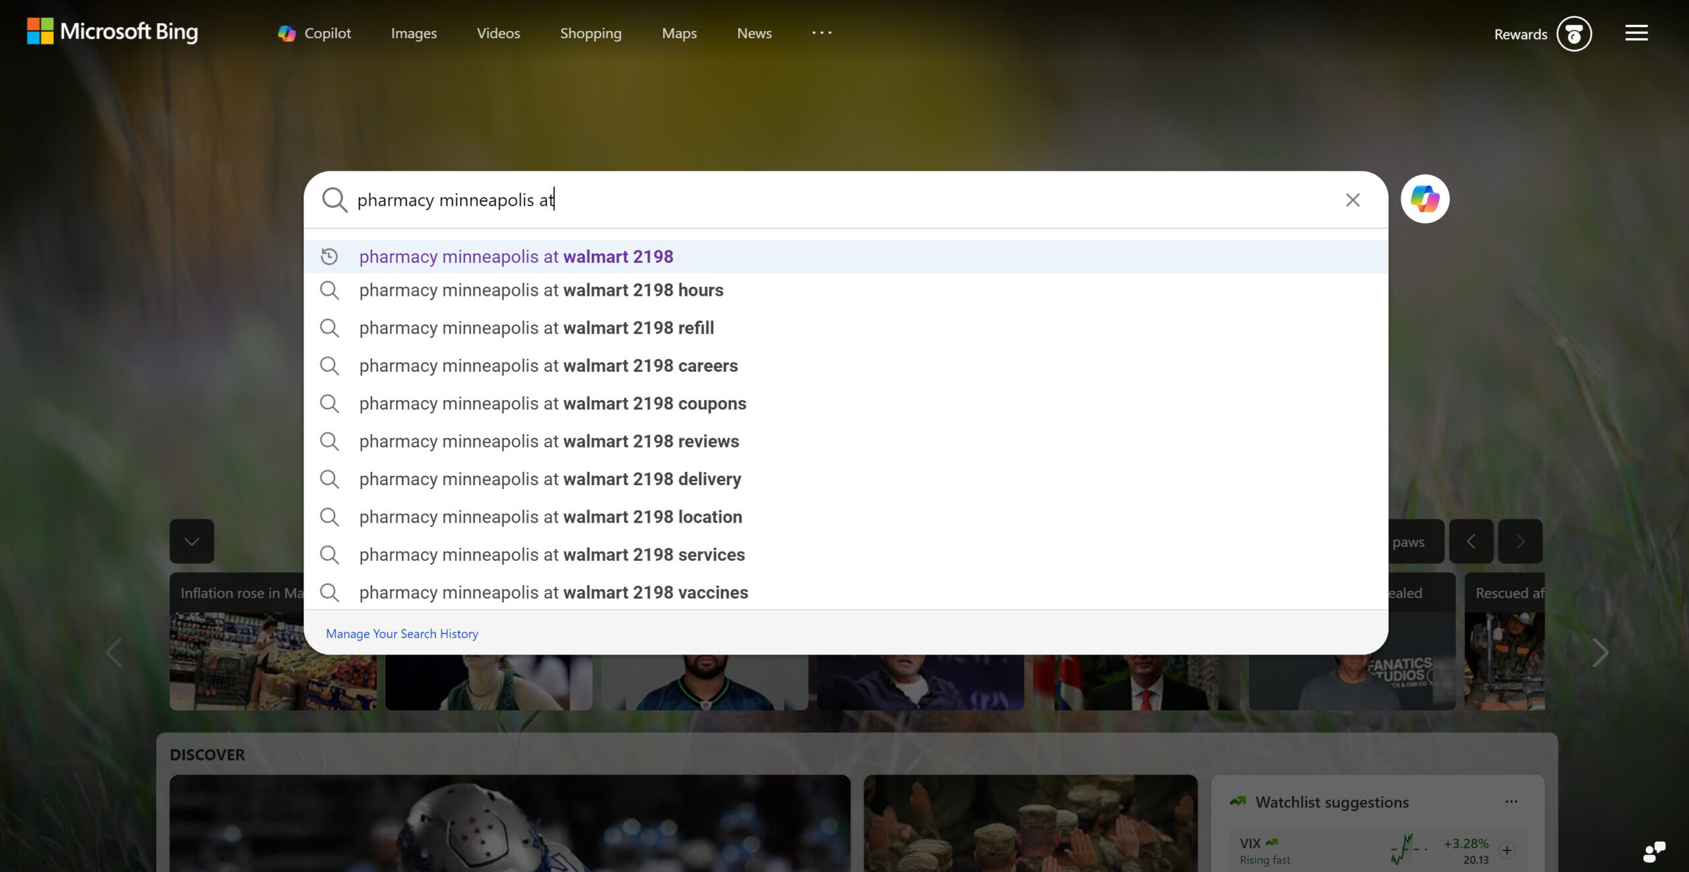Open Copilot using the icon beside search box
This screenshot has height=872, width=1689.
[1424, 199]
